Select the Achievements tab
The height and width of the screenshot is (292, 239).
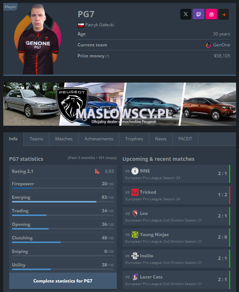99,139
